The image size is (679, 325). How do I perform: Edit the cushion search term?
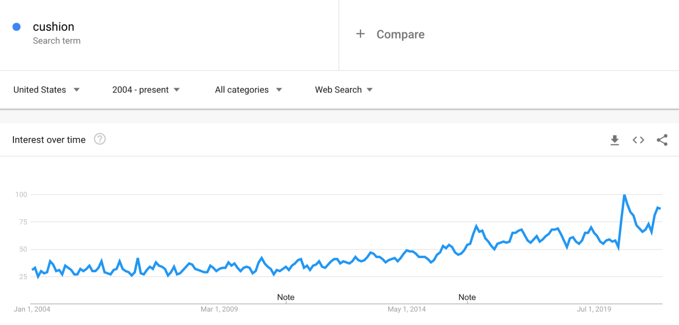click(x=54, y=27)
